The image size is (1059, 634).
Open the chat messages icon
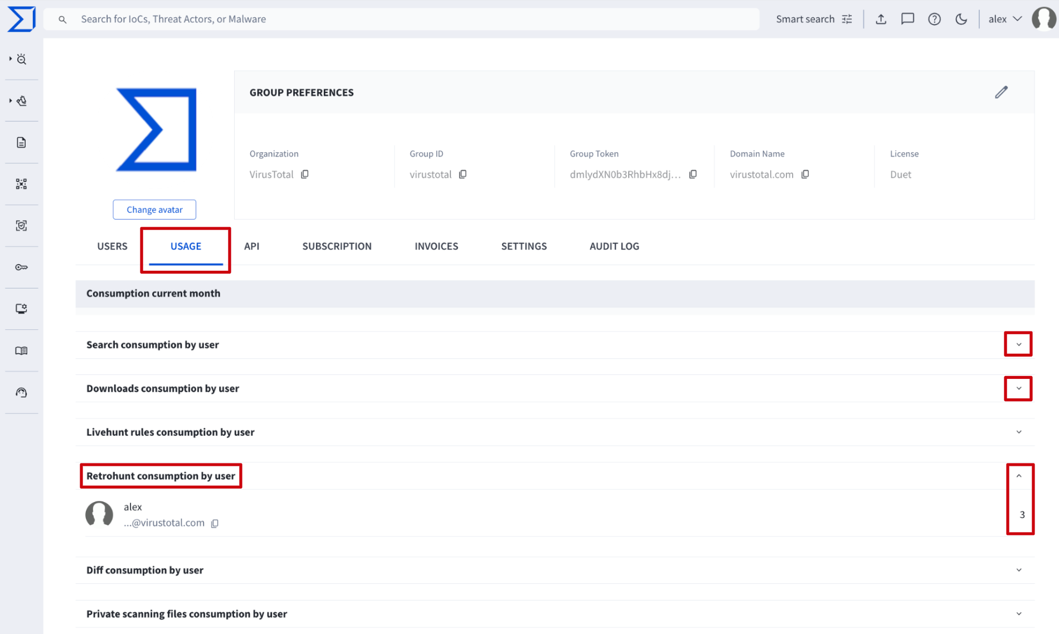[x=907, y=19]
